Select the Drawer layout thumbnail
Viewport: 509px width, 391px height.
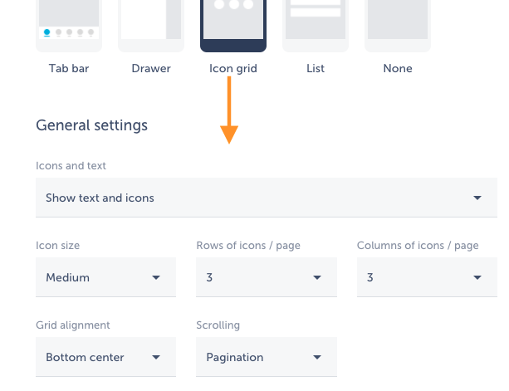[150, 24]
